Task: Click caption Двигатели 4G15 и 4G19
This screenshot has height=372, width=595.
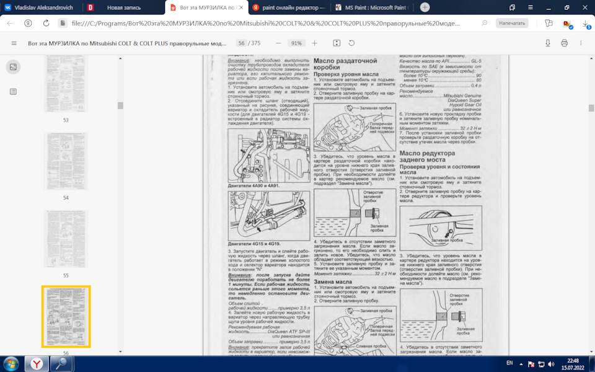Action: click(254, 244)
